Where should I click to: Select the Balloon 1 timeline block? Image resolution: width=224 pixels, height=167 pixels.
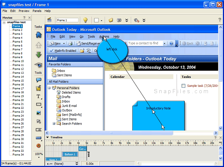[x=70, y=154]
